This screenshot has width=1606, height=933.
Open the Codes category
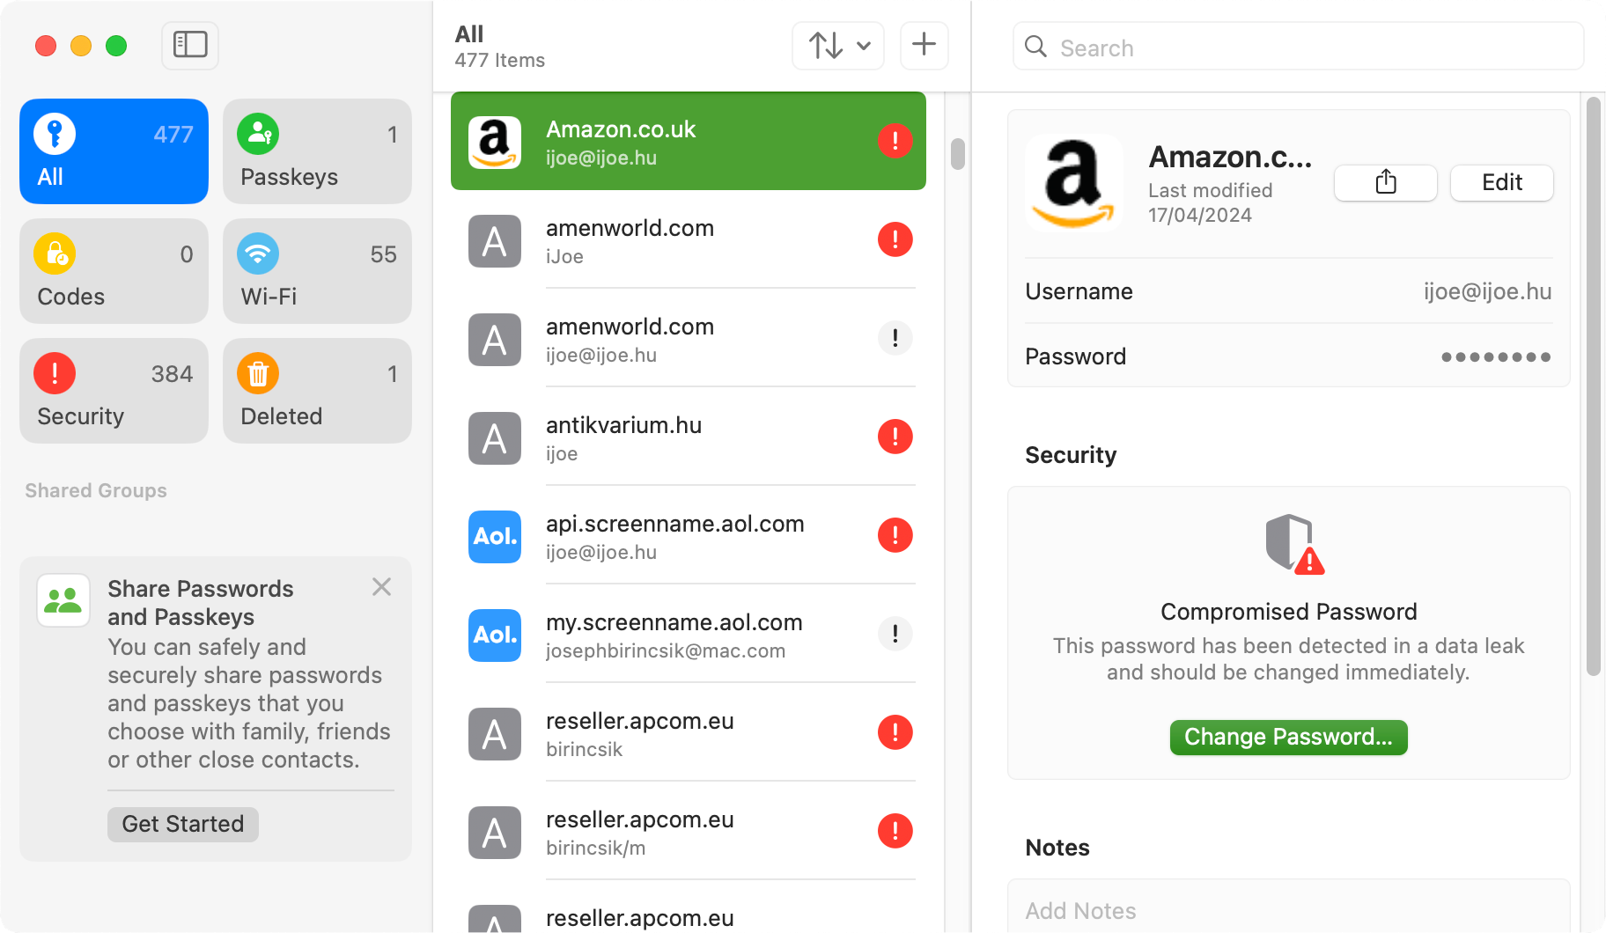pos(114,271)
